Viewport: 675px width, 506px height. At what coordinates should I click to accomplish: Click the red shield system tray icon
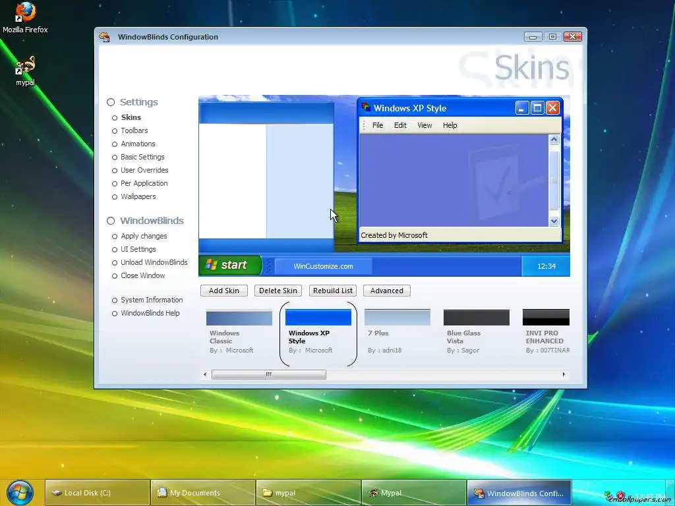pos(621,497)
